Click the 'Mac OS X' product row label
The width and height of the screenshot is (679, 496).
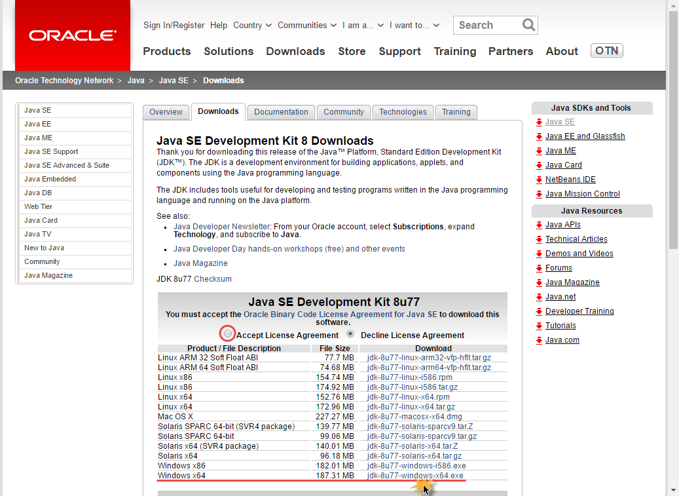point(175,417)
